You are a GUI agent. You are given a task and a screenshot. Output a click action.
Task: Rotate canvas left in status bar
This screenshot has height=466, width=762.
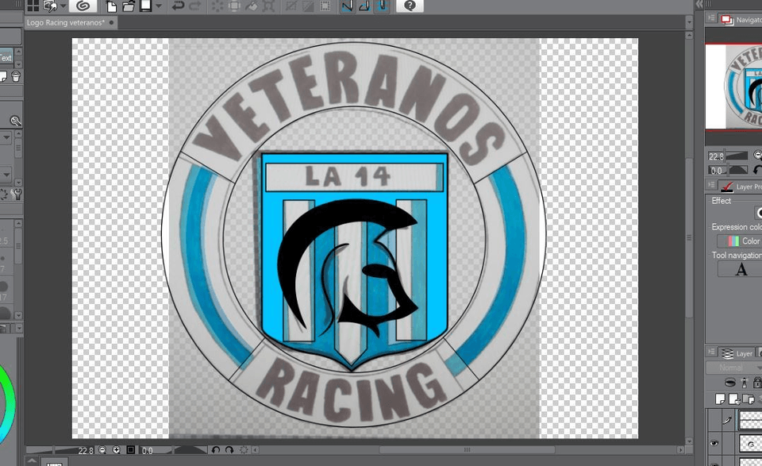click(x=215, y=450)
